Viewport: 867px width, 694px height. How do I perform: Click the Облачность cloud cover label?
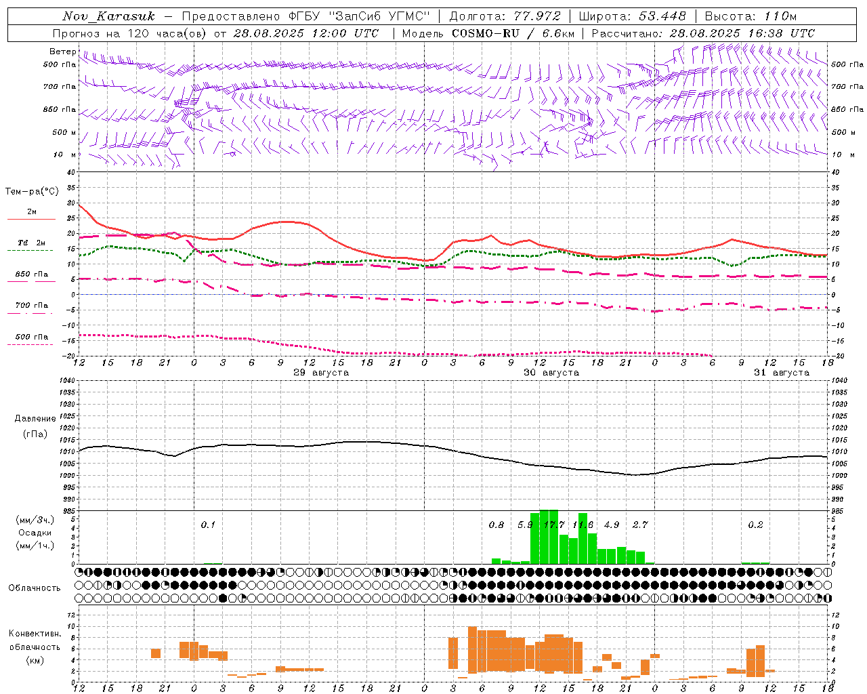pos(35,588)
